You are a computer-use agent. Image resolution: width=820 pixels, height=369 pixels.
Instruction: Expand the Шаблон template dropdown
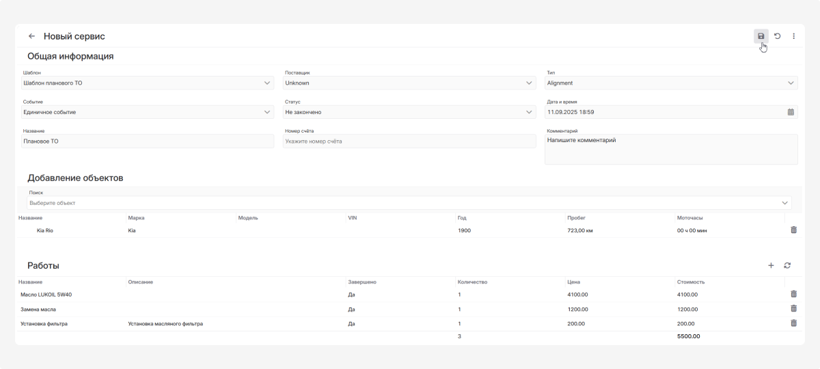[x=267, y=83]
